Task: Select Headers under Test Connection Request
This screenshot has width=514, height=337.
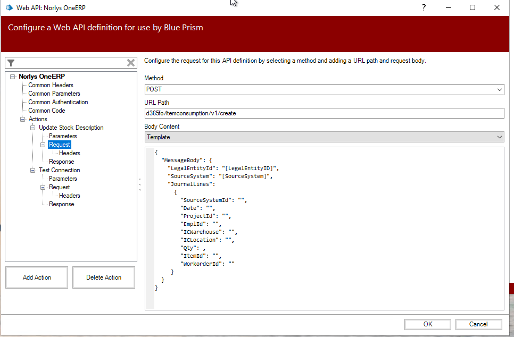Action: point(70,196)
